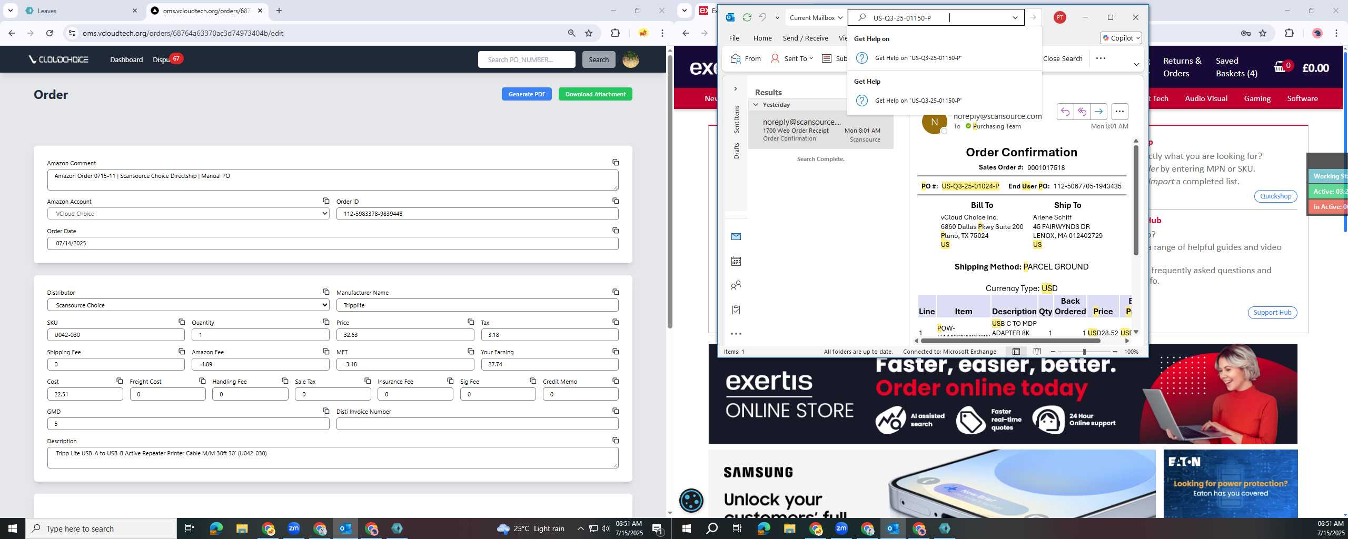
Task: Switch to Outlook Reading view icon
Action: tap(1037, 352)
